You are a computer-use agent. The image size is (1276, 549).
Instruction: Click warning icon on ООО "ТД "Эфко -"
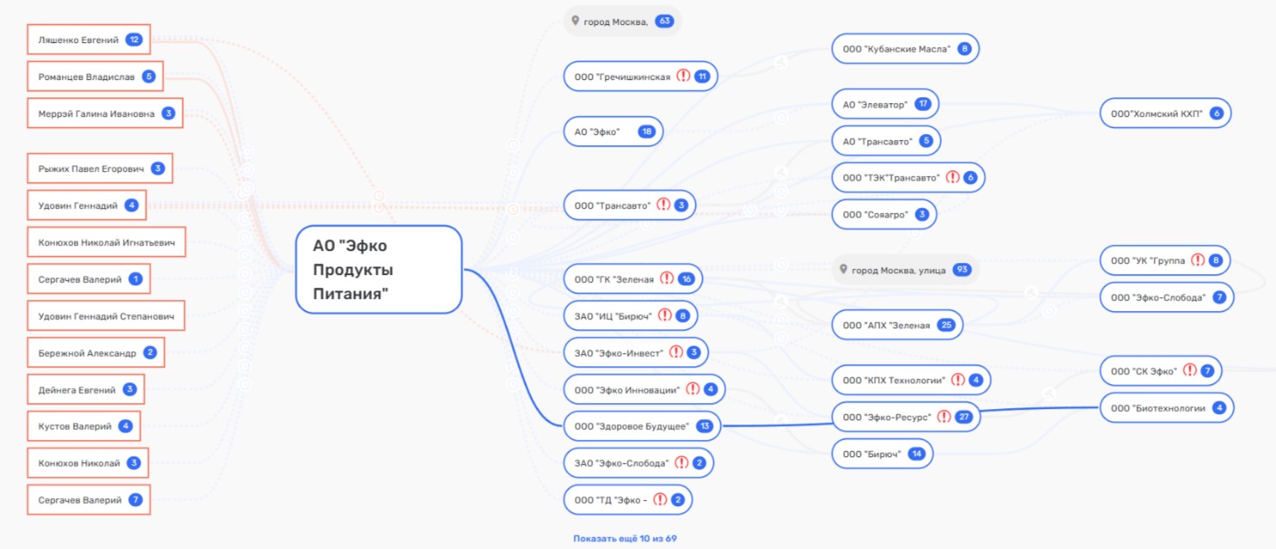(x=660, y=500)
